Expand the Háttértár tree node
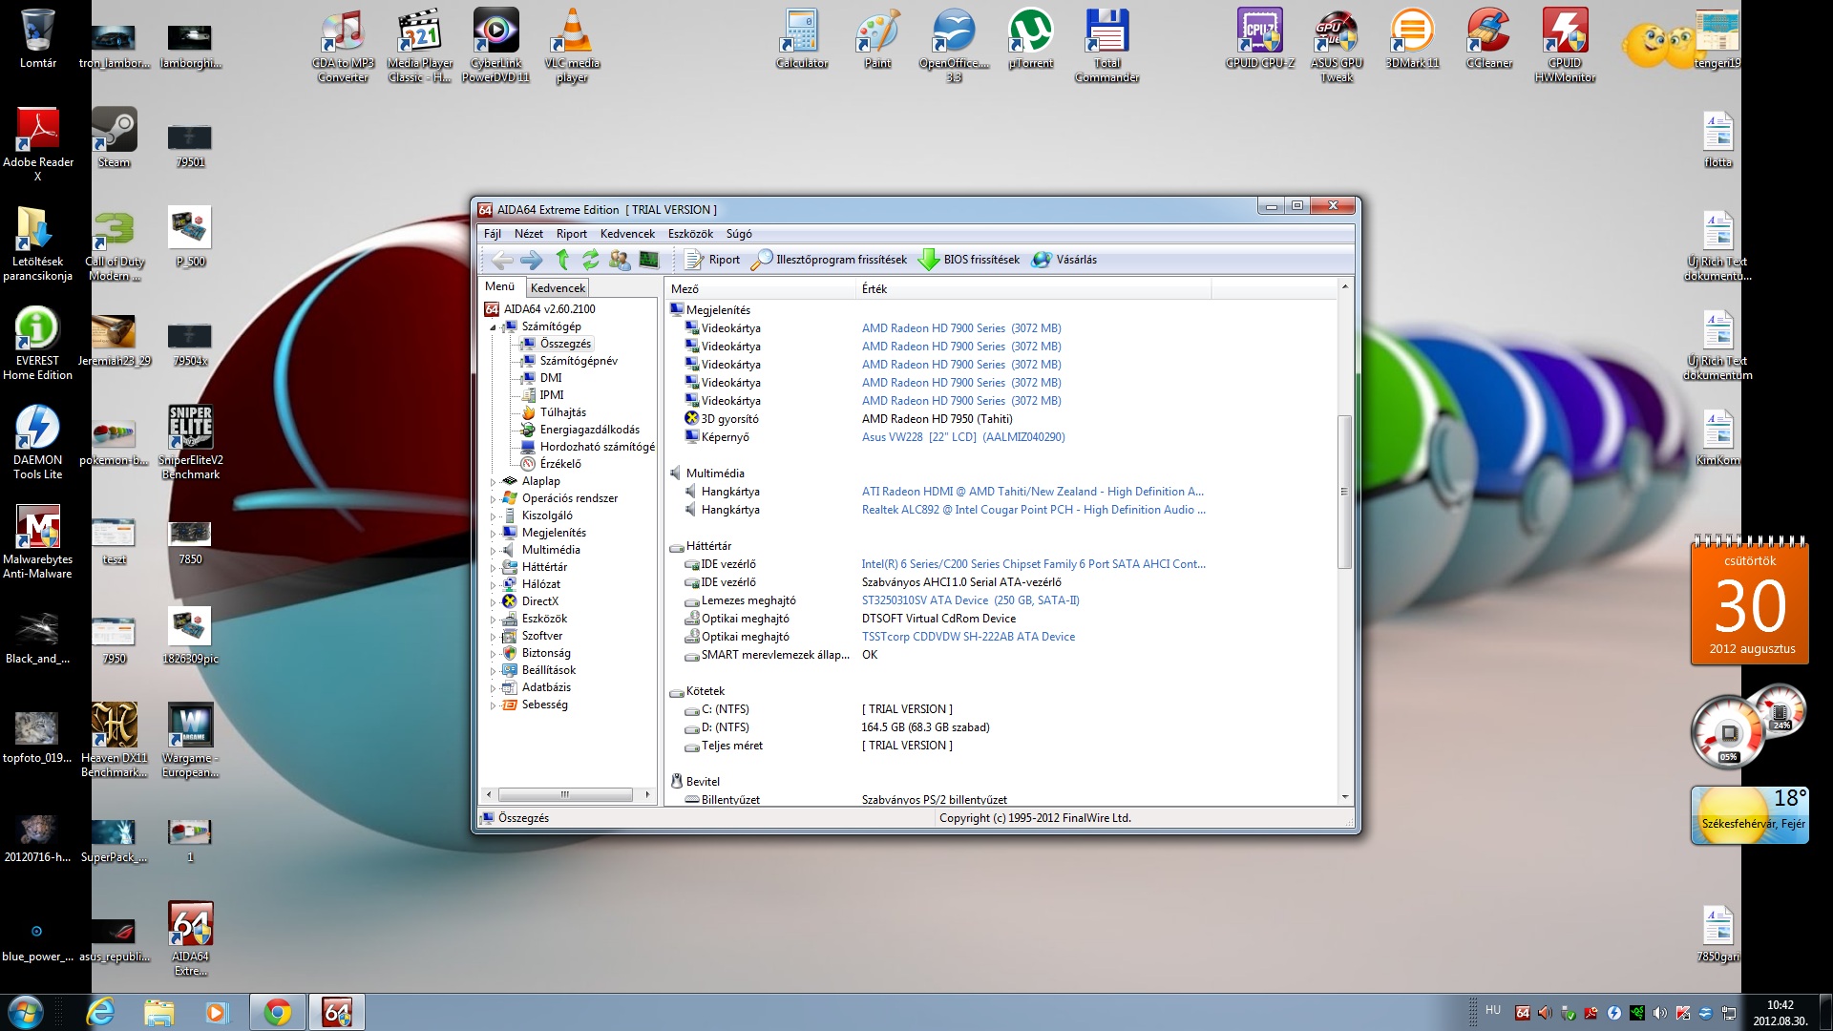The image size is (1833, 1031). click(494, 568)
